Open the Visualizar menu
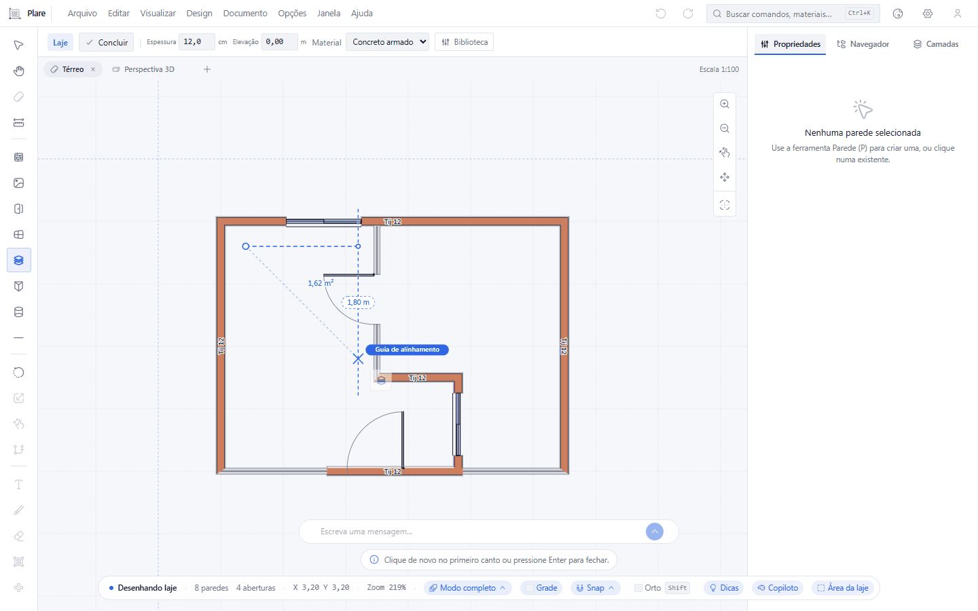Image resolution: width=978 pixels, height=611 pixels. (x=158, y=14)
